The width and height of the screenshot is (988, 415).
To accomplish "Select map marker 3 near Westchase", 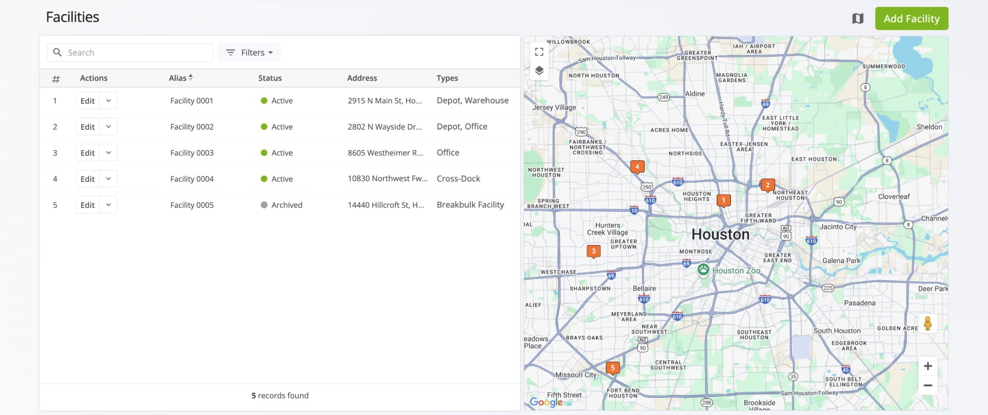I will [x=593, y=251].
